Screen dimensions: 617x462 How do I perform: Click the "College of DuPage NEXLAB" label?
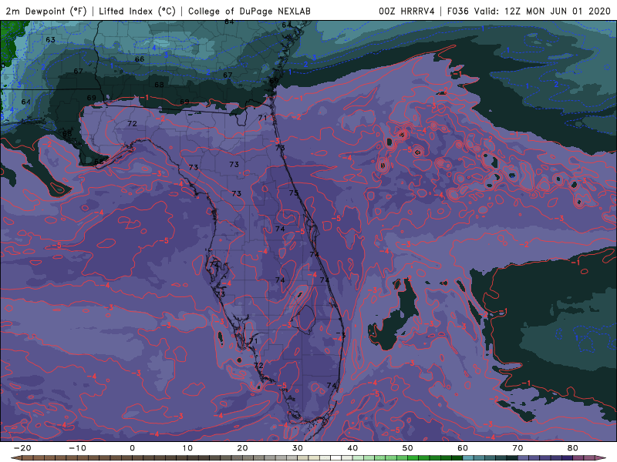point(249,11)
